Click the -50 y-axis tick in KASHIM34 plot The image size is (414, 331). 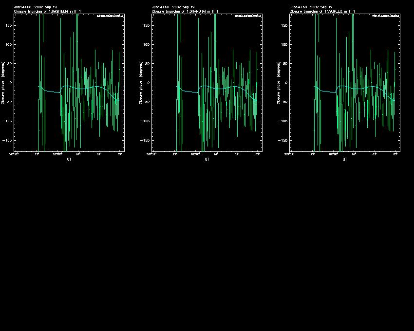[x=9, y=102]
